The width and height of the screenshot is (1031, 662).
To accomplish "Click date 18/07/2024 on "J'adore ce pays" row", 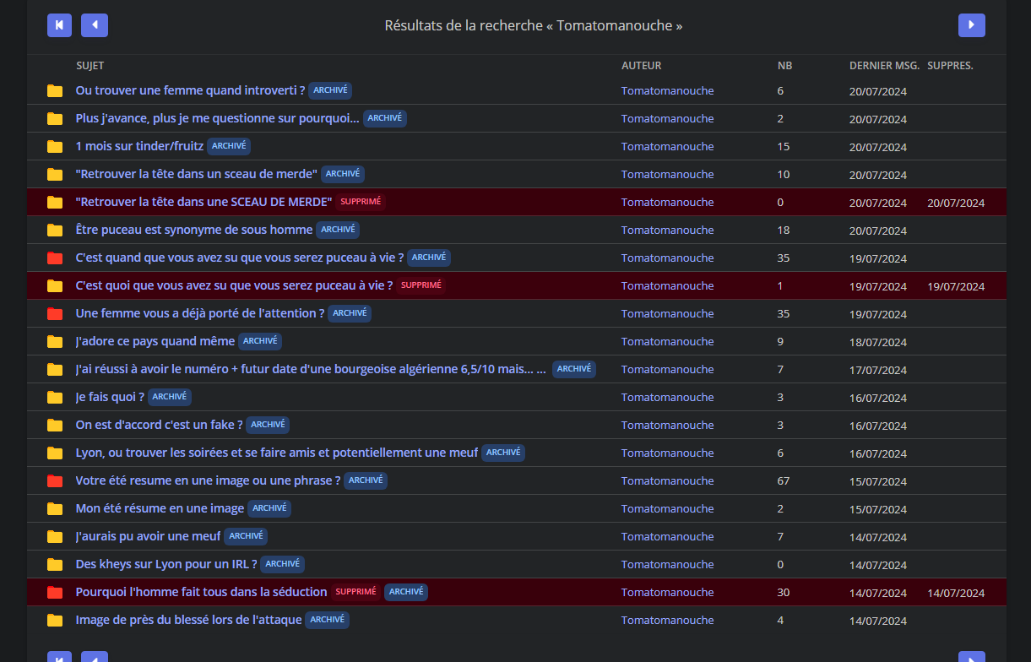I will (x=878, y=342).
